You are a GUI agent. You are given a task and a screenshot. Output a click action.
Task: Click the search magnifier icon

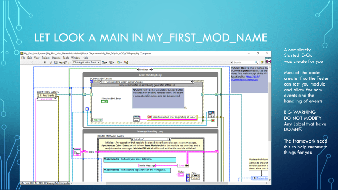point(256,62)
